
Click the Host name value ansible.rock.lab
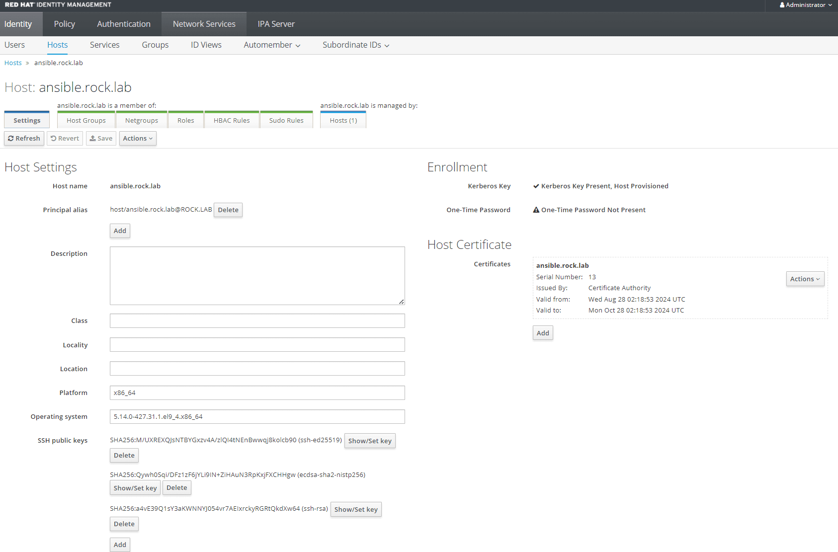135,186
